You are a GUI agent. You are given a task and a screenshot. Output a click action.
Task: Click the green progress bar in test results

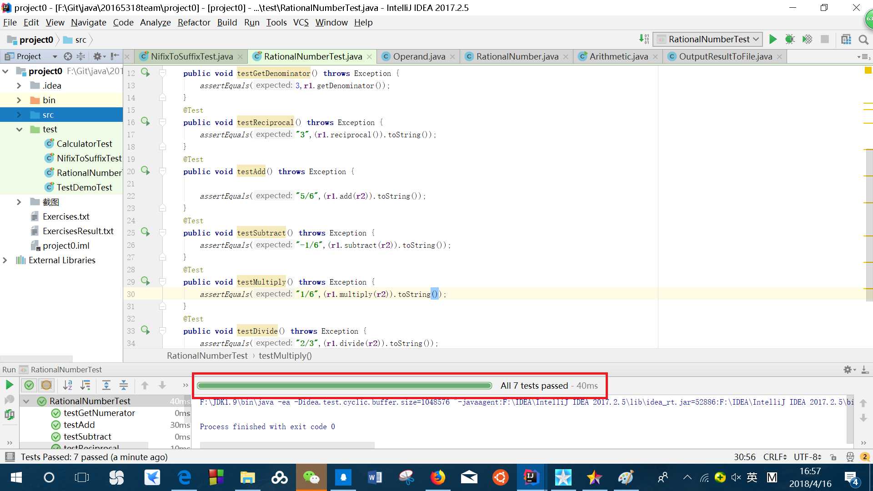click(346, 386)
